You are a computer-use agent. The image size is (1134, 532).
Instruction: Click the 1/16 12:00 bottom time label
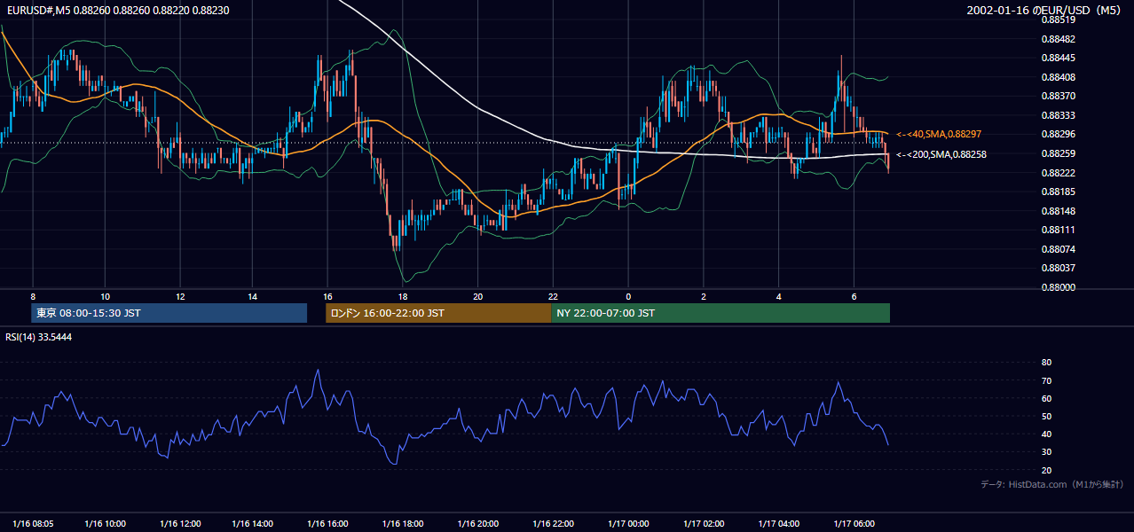click(x=179, y=522)
